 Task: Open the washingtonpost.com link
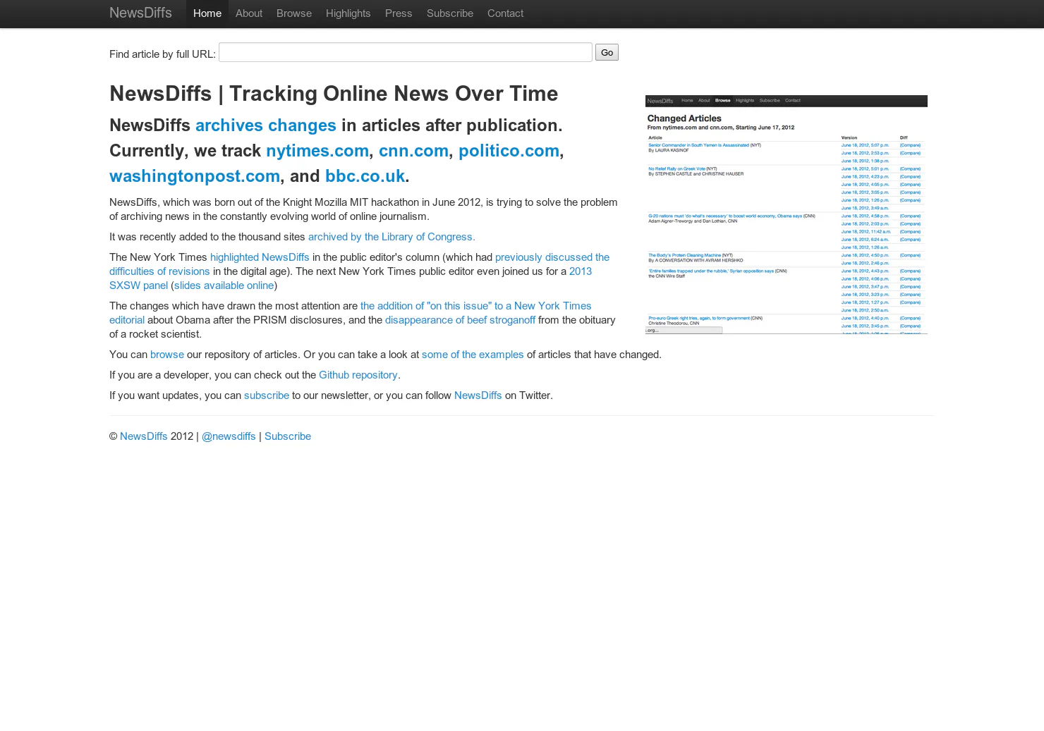pos(195,176)
